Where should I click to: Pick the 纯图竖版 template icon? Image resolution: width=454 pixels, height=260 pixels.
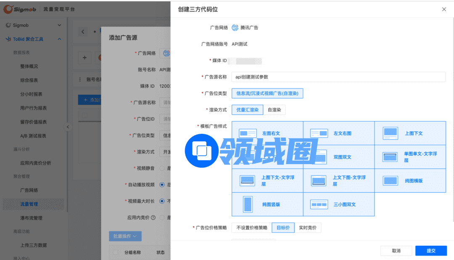pyautogui.click(x=248, y=204)
